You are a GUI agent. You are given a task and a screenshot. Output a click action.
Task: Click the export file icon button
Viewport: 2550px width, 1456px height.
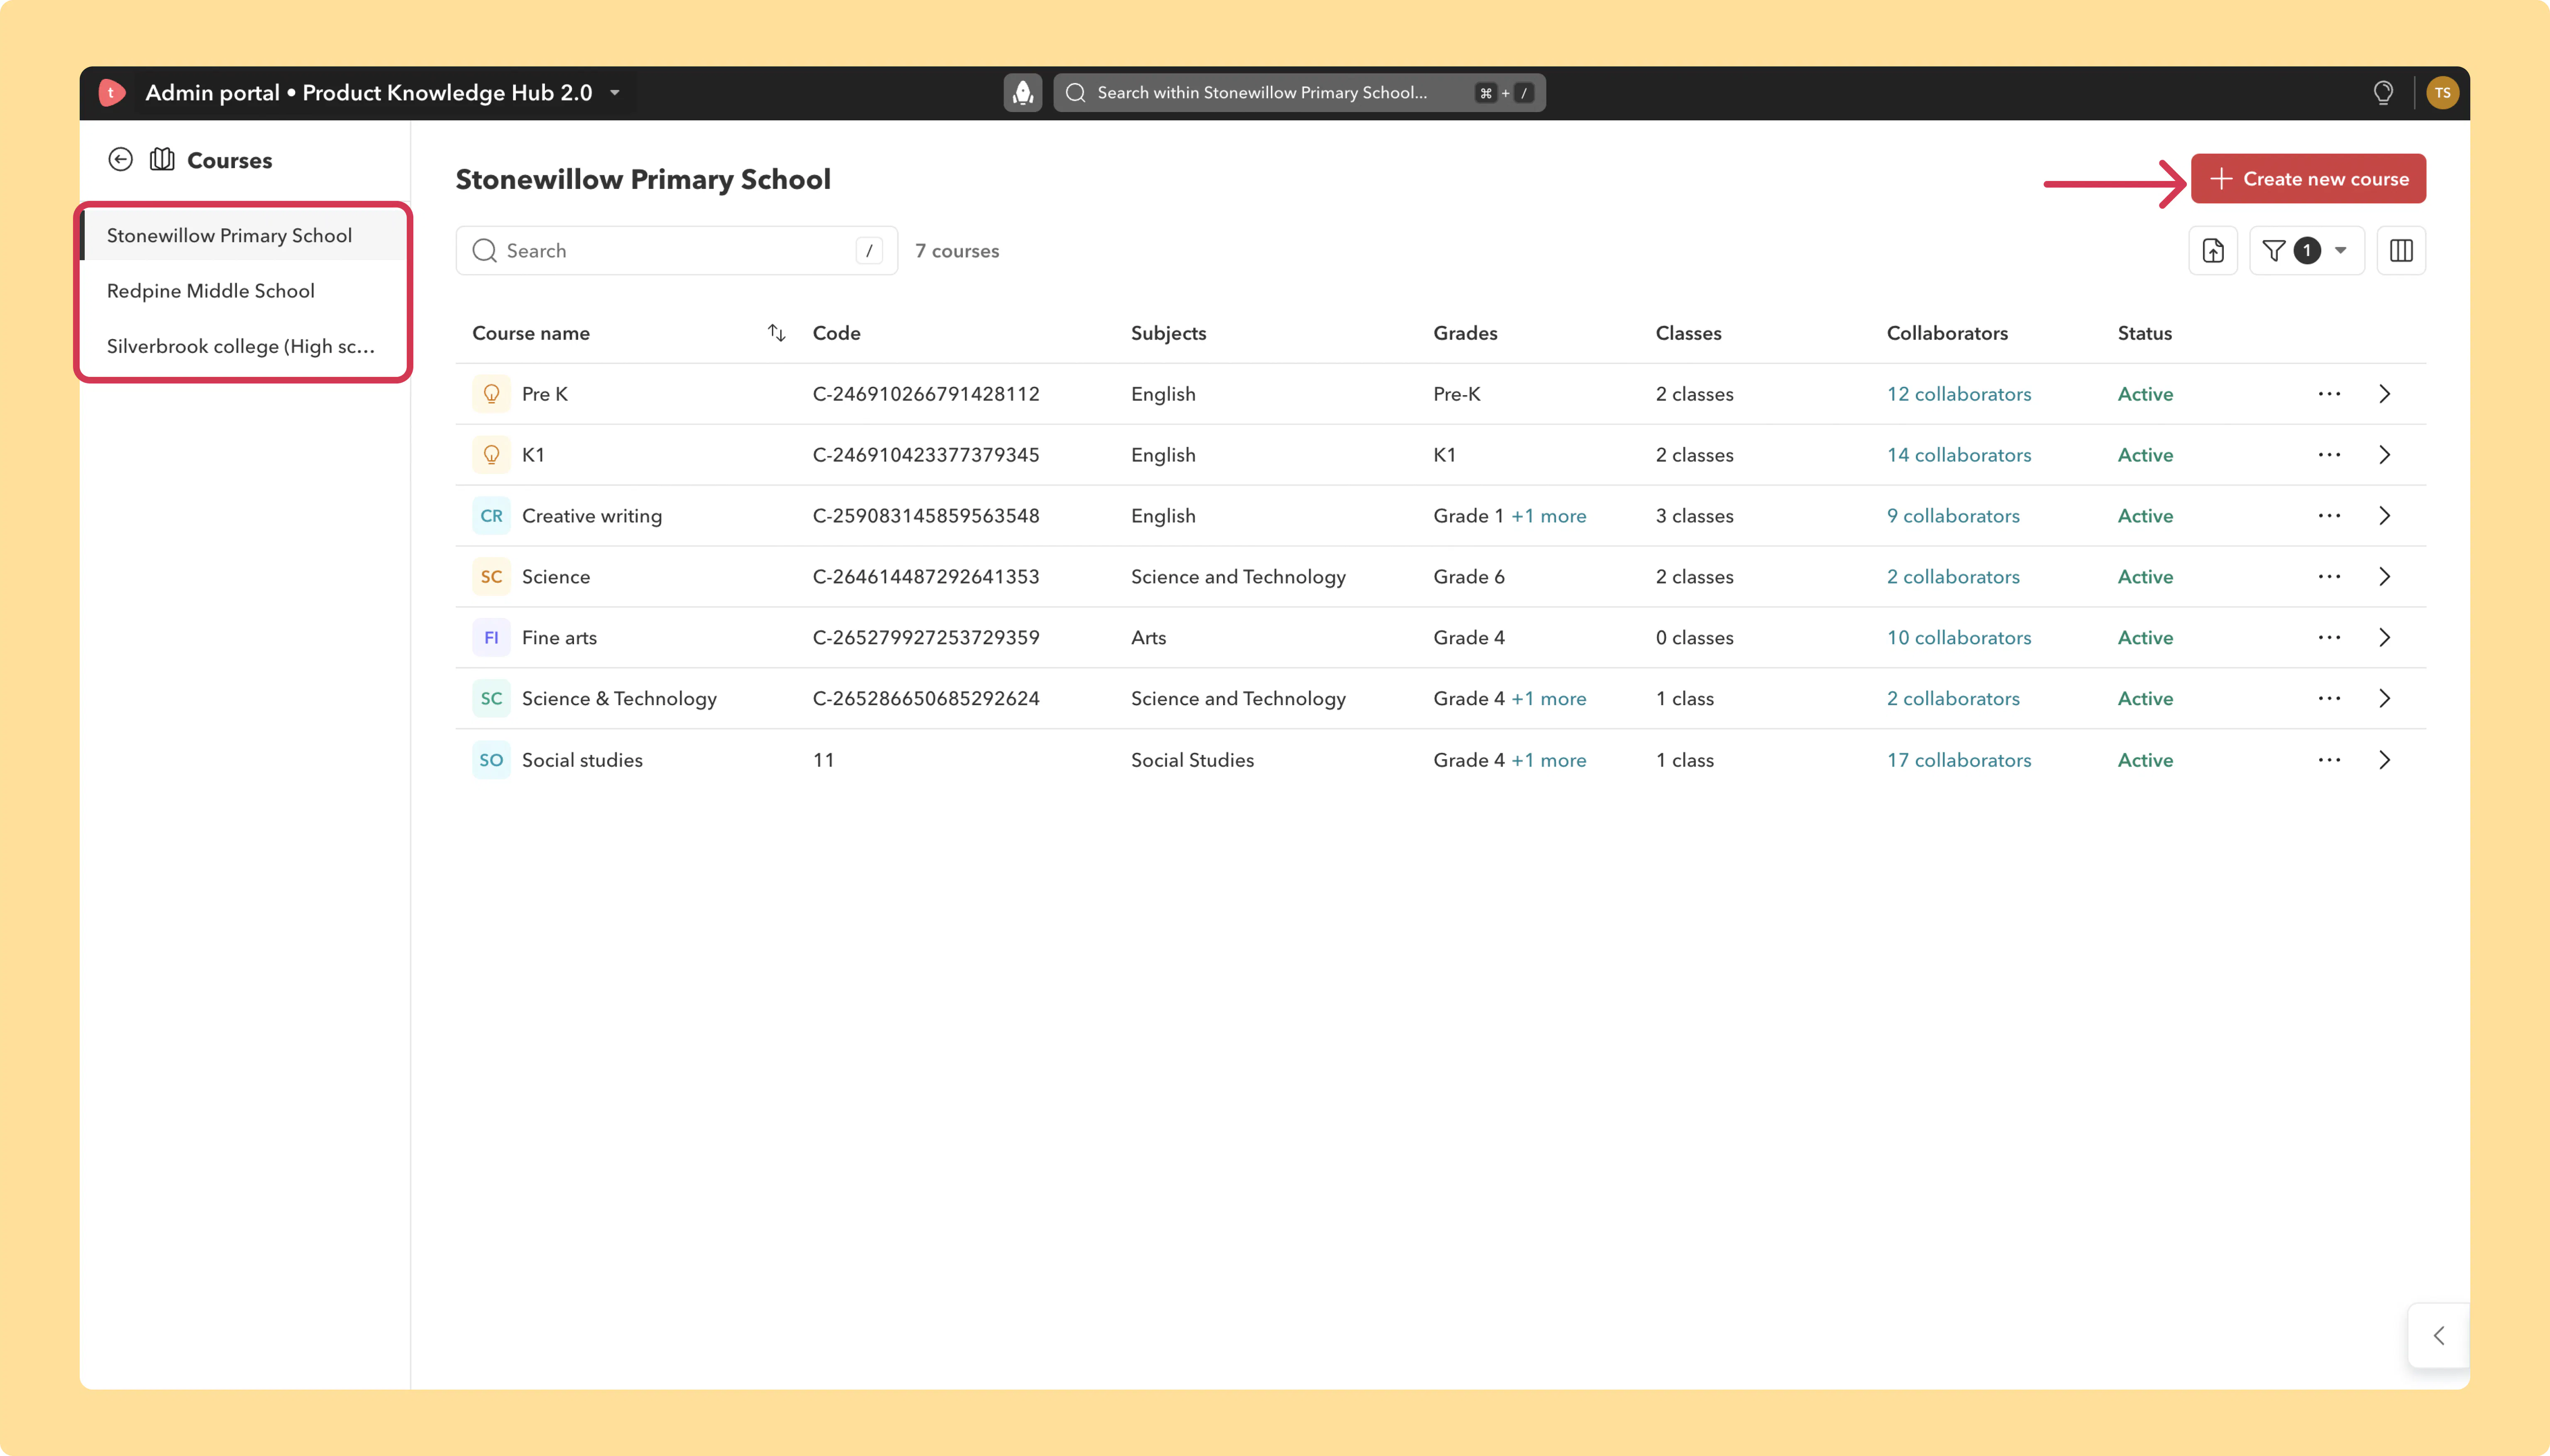pyautogui.click(x=2212, y=251)
